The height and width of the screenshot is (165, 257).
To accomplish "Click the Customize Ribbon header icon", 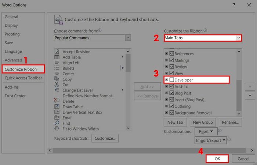I will pyautogui.click(x=59, y=20).
